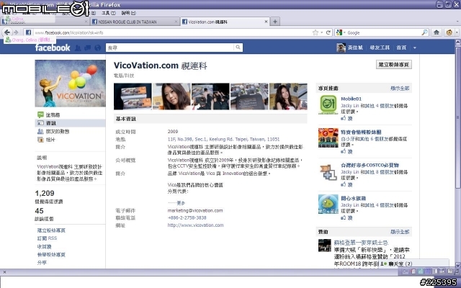Click the 建立粉絲專頁 button at top right
This screenshot has height=288, width=461.
click(x=394, y=64)
